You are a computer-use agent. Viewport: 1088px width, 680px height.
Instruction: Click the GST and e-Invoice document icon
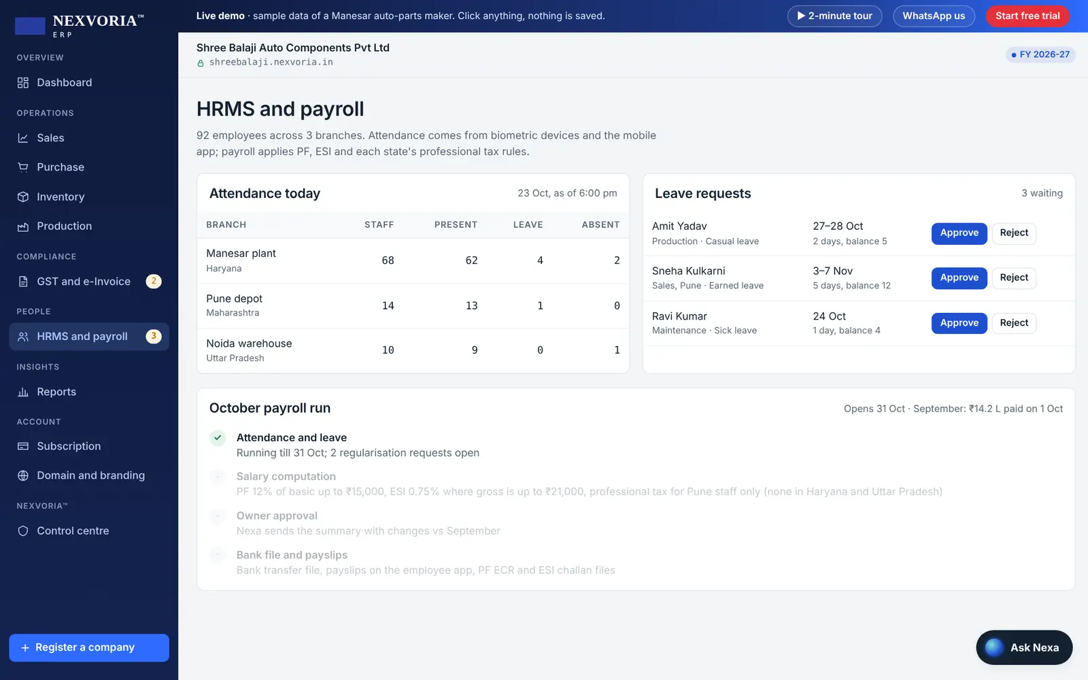[x=23, y=282]
